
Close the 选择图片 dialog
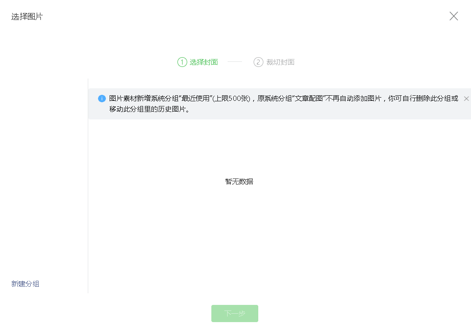(x=453, y=16)
